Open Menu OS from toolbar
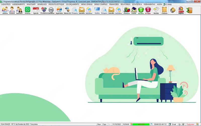Image resolution: width=201 pixels, height=126 pixels. pos(67,10)
